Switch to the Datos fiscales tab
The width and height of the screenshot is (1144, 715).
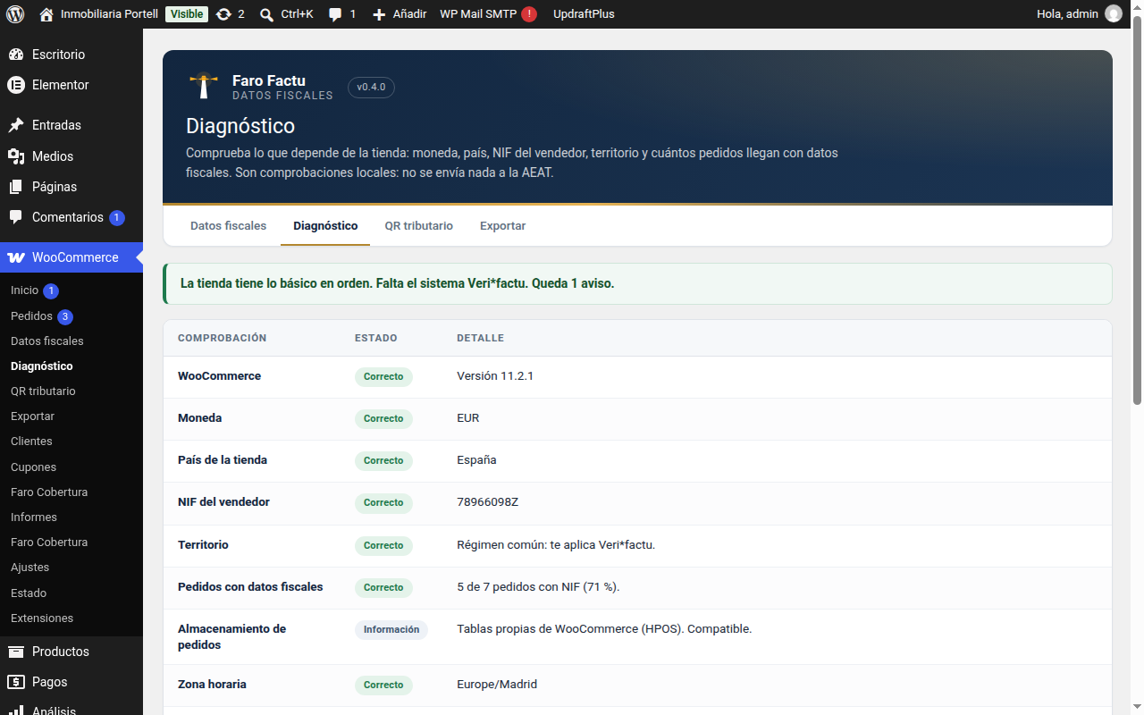(x=228, y=226)
